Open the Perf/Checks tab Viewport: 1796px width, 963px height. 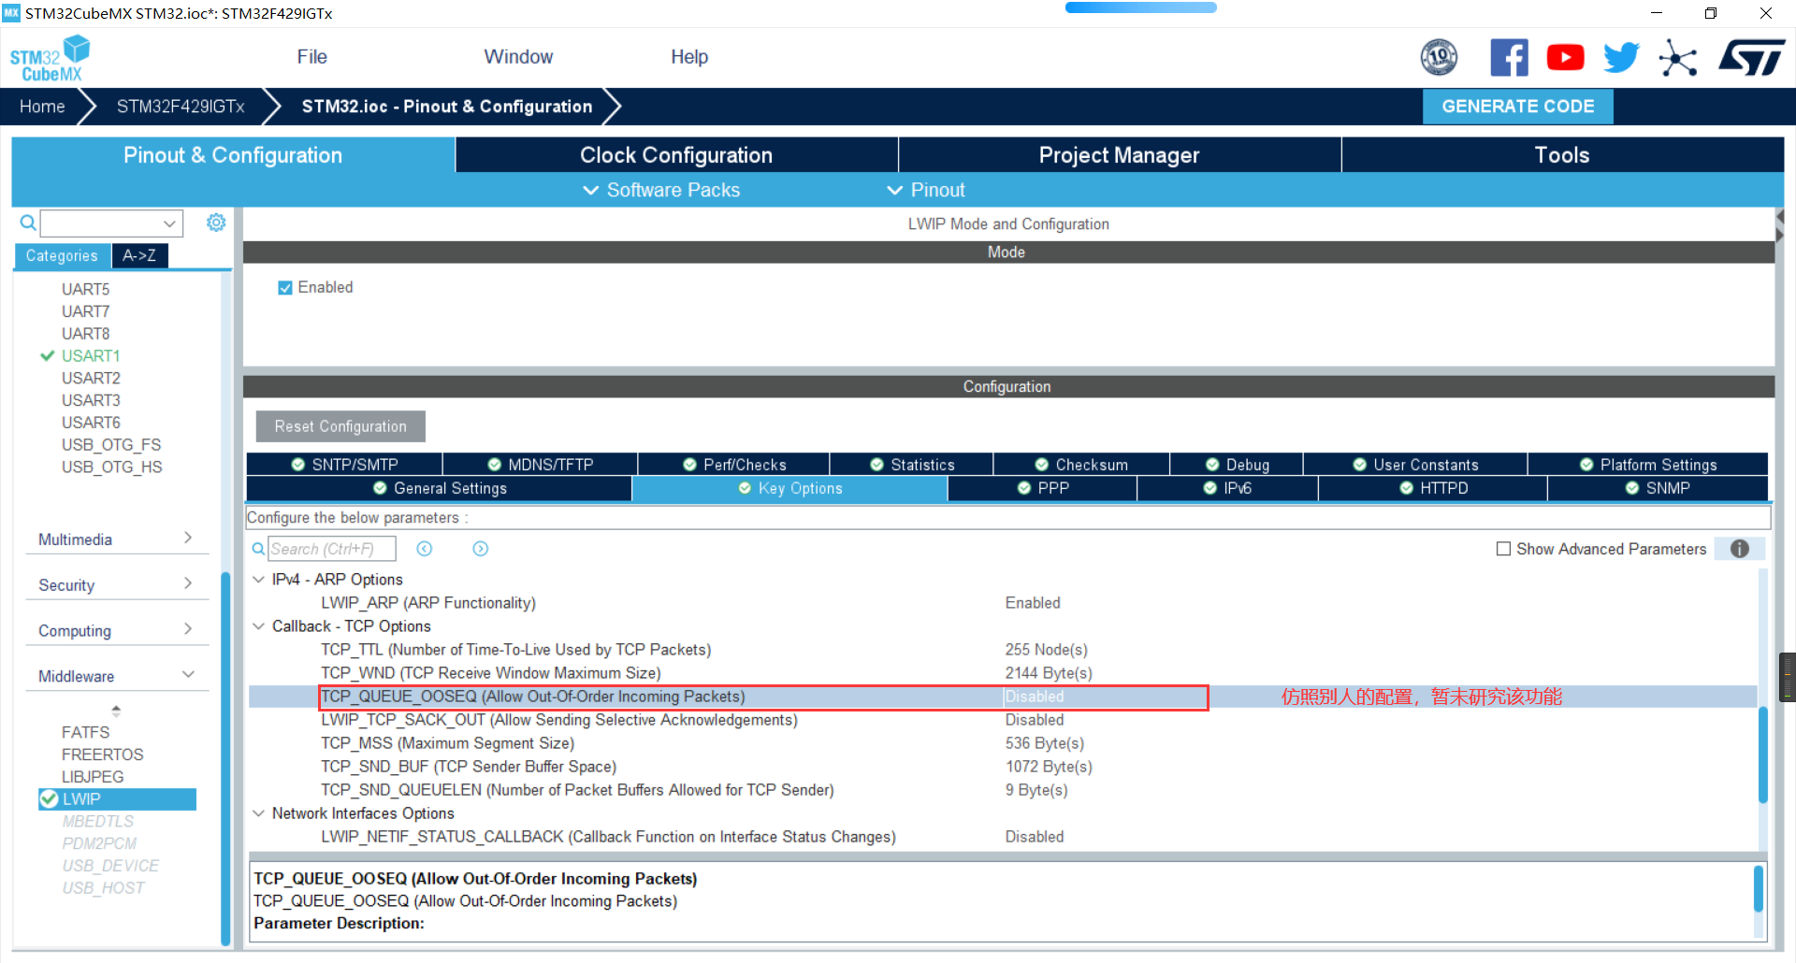tap(734, 465)
